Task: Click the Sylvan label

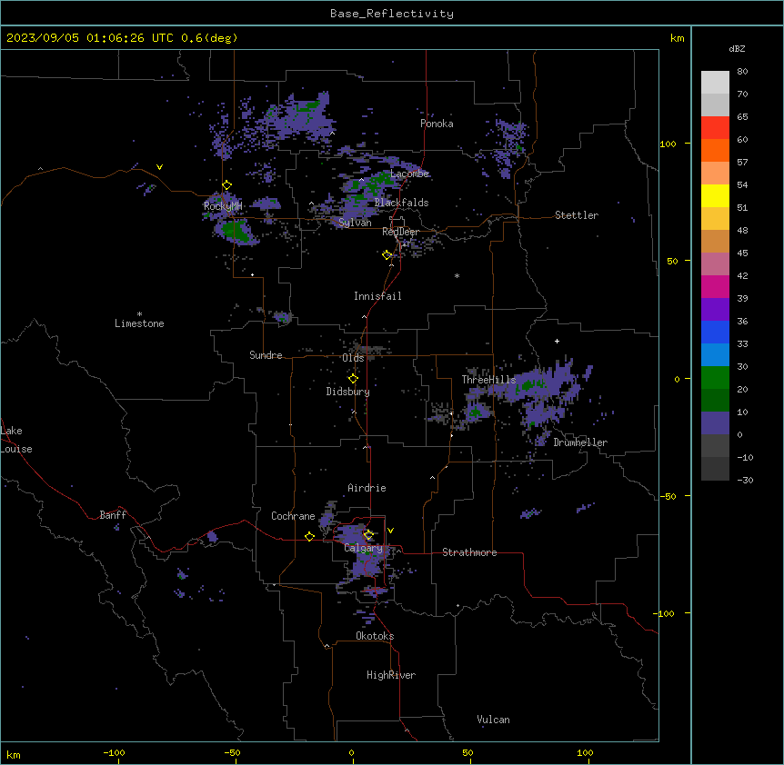Action: tap(355, 223)
